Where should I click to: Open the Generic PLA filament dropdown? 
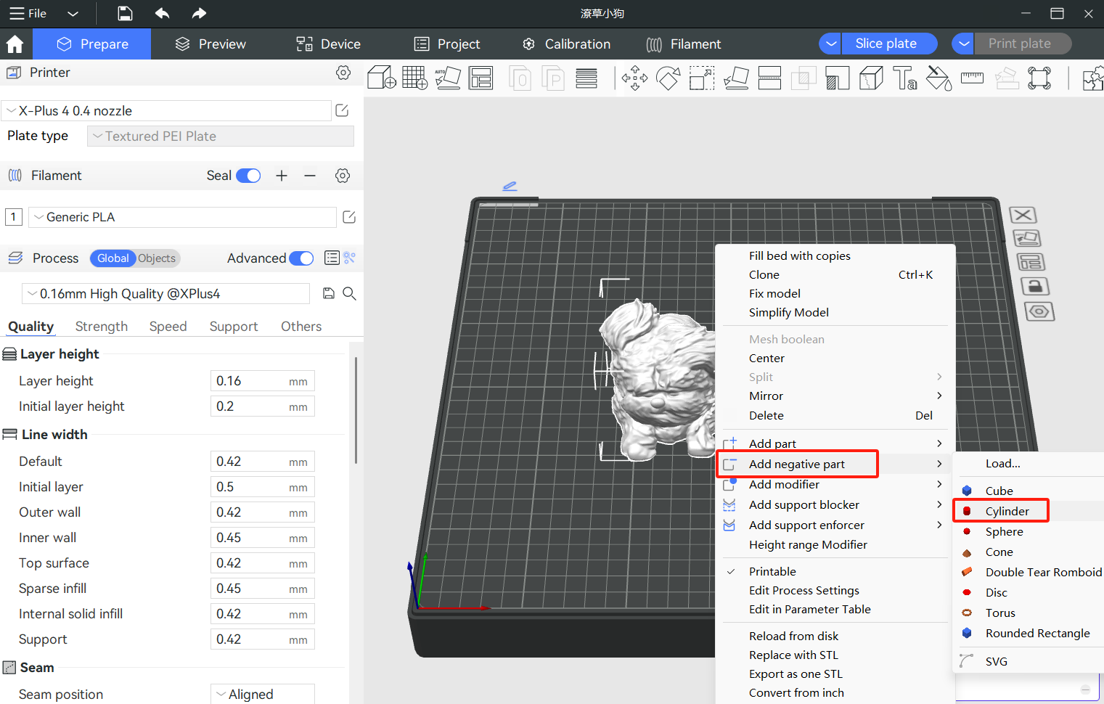[182, 217]
